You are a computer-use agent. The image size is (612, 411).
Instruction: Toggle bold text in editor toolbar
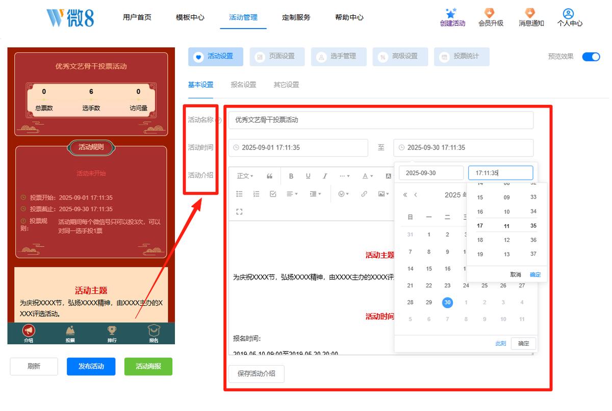pyautogui.click(x=291, y=176)
